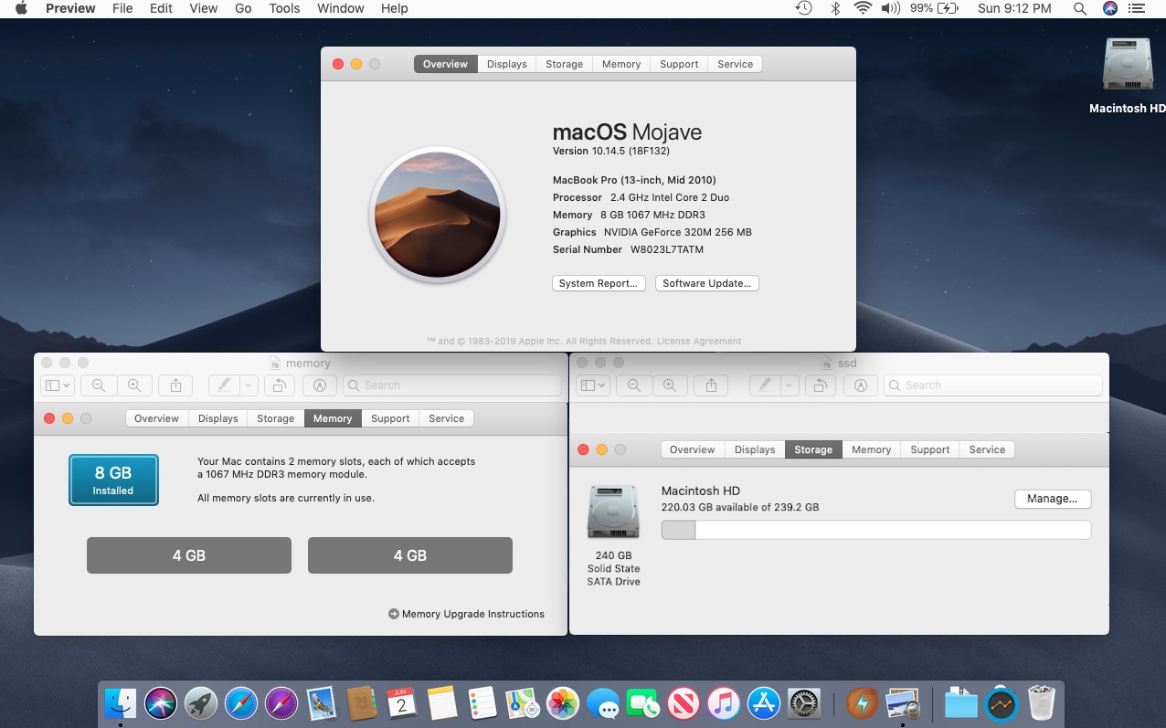
Task: Rotate the ssd image using the toolbar
Action: click(x=821, y=385)
